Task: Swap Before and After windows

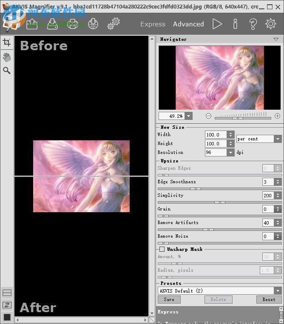Action: [x=7, y=305]
